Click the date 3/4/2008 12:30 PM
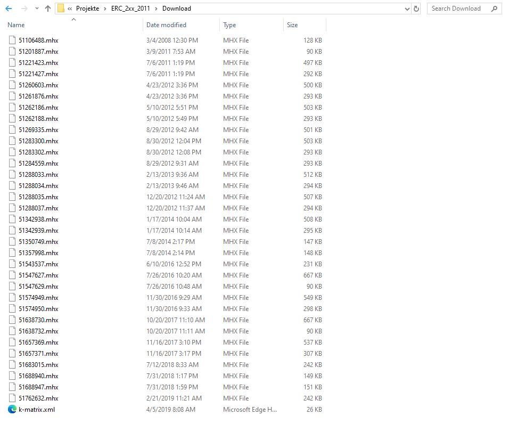Image resolution: width=509 pixels, height=424 pixels. pos(172,40)
